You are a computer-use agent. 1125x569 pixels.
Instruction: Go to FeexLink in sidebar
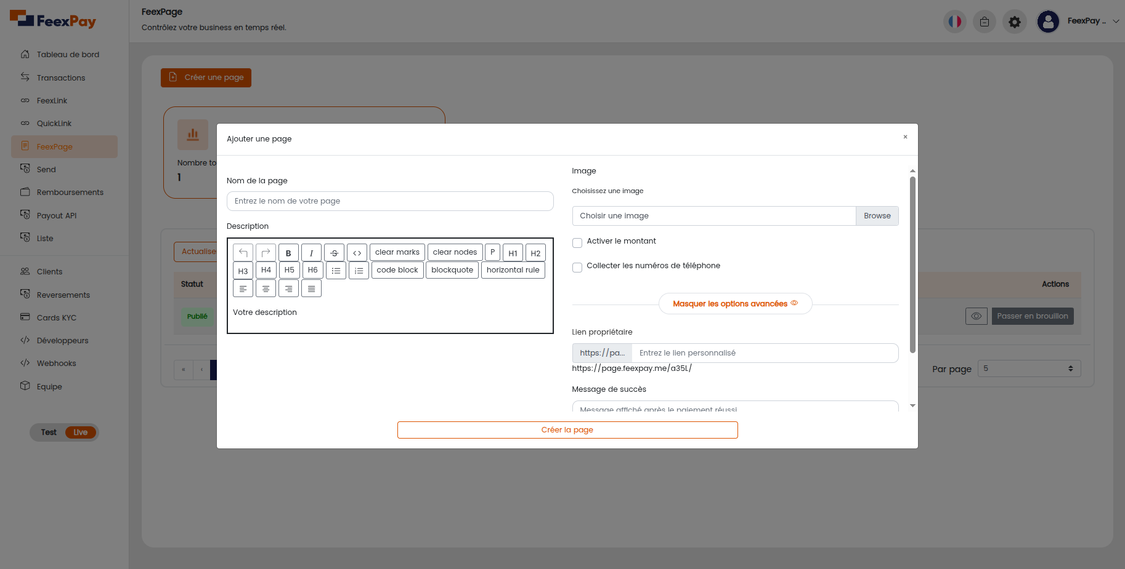click(x=64, y=101)
